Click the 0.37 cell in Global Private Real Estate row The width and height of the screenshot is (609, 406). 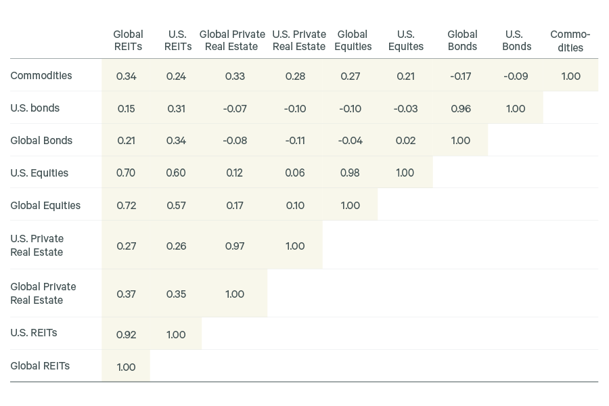click(127, 294)
